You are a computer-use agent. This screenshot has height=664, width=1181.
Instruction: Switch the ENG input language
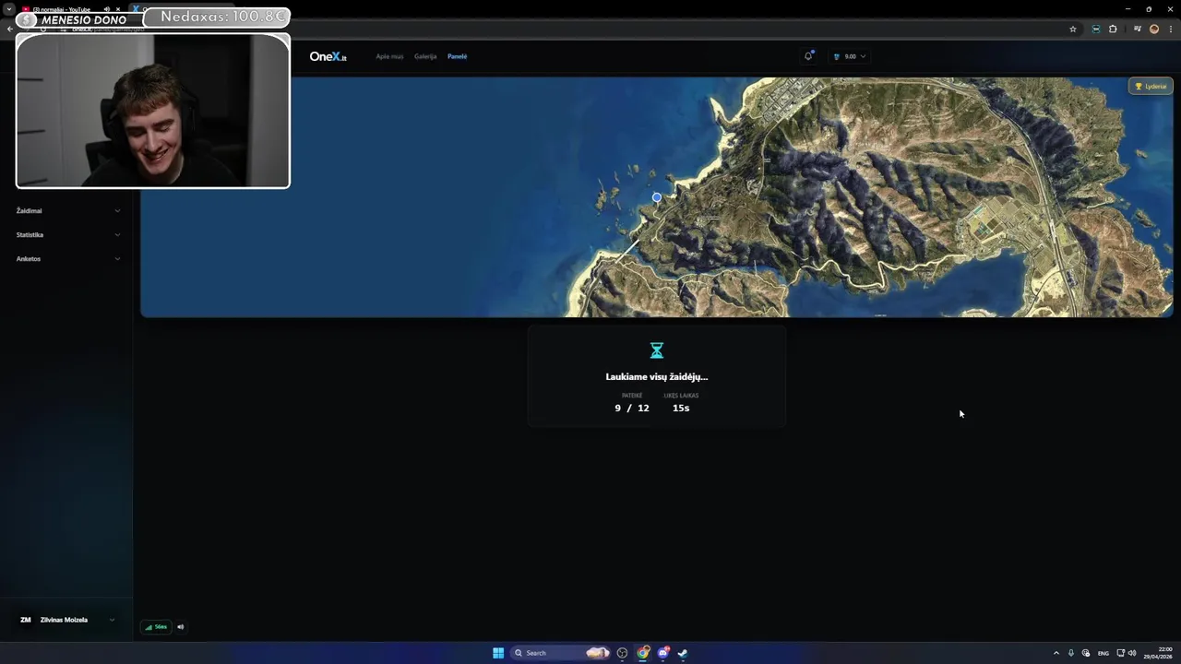(1103, 653)
